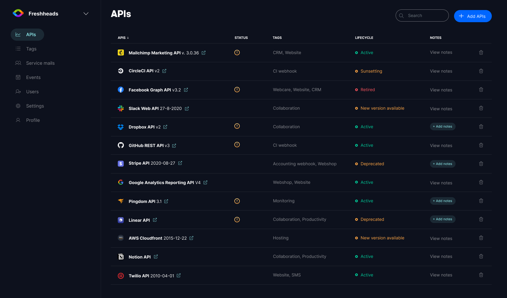The image size is (507, 298).
Task: Click 'Webcare, Website, CRM' tags cell
Action: click(x=297, y=90)
